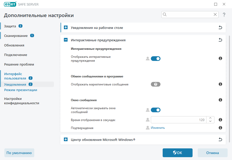Open the Режим презентации section
Viewport: 232px width, 160px height.
[20, 90]
